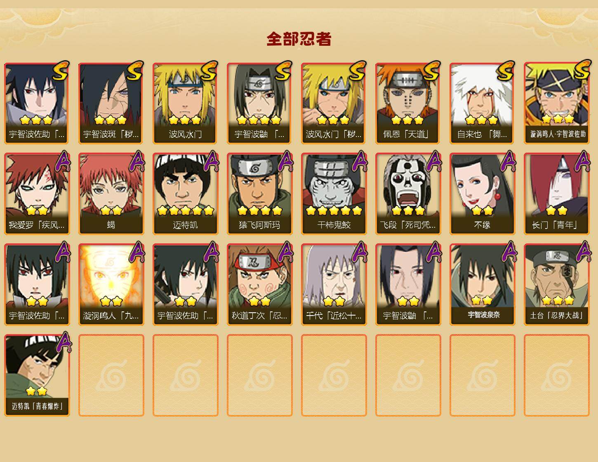Image resolution: width=598 pixels, height=462 pixels.
Task: Select the 千代 elderly ninja card
Action: tap(334, 285)
